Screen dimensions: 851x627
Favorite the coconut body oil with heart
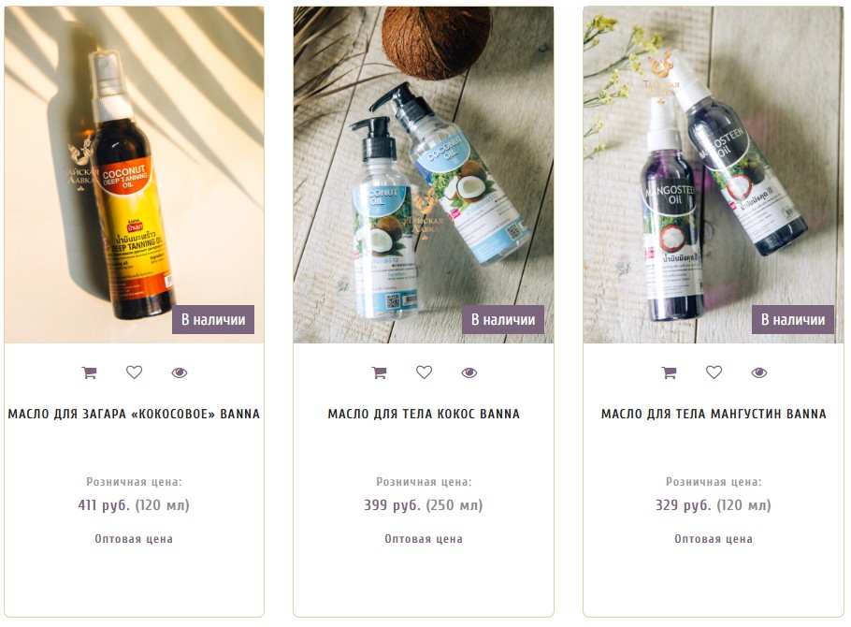(x=424, y=372)
